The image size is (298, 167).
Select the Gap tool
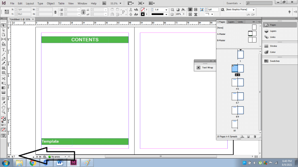coord(3,39)
